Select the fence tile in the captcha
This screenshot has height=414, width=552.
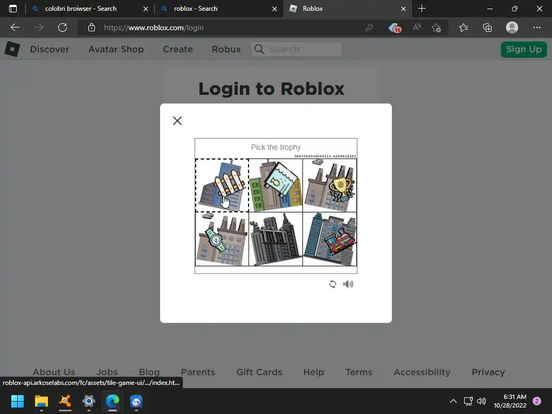pyautogui.click(x=222, y=185)
